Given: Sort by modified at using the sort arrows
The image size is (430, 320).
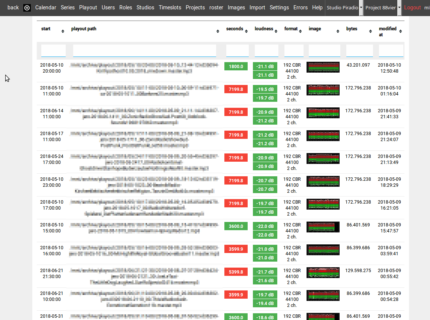Looking at the screenshot, I should (401, 31).
